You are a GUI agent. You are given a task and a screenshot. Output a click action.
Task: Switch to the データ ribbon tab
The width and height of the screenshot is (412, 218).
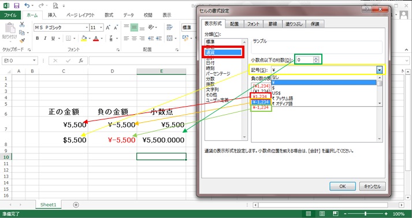click(x=128, y=15)
